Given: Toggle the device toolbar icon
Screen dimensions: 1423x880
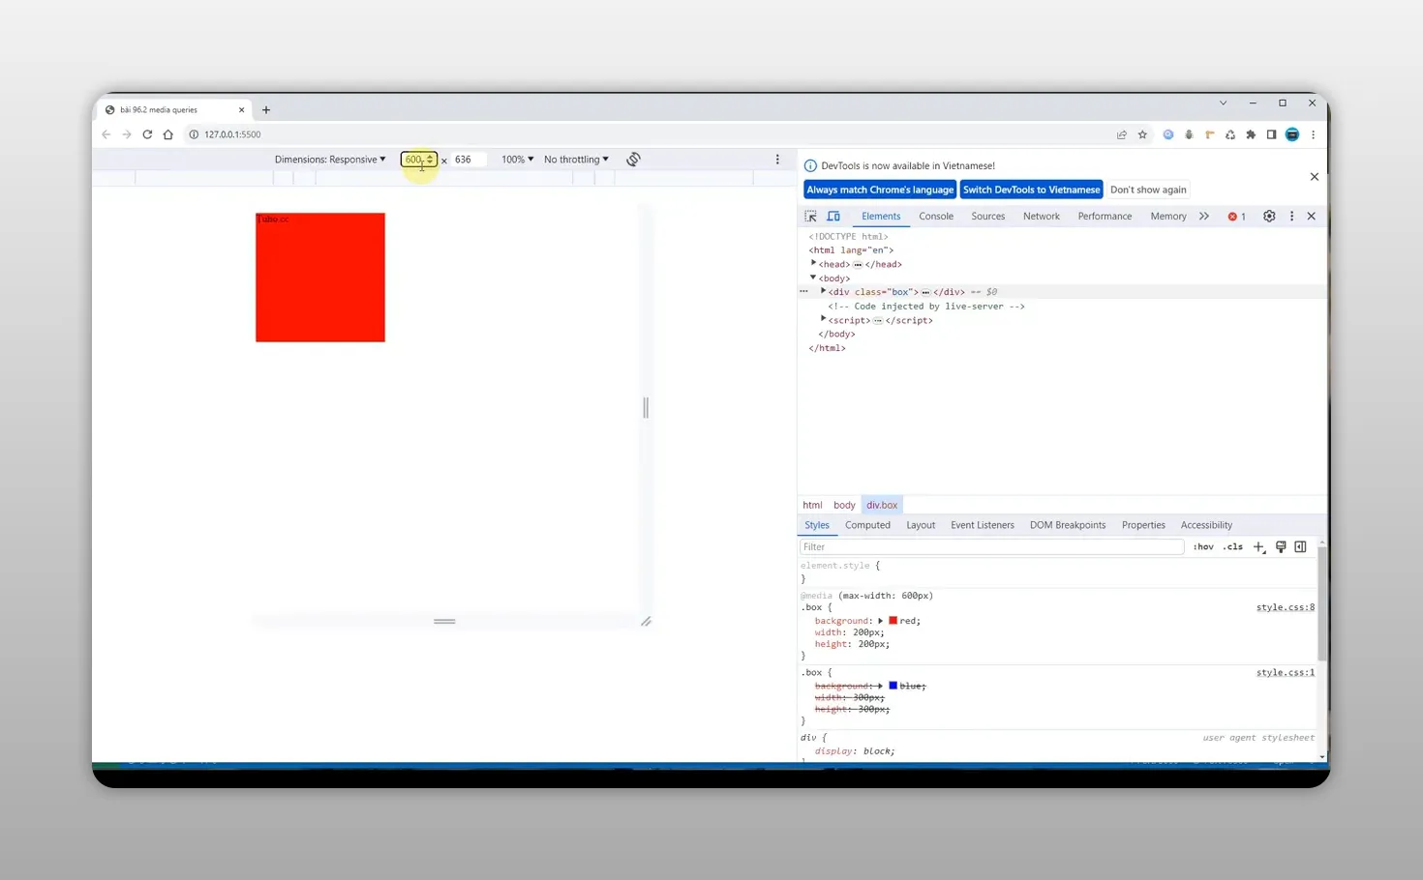Looking at the screenshot, I should [x=833, y=217].
